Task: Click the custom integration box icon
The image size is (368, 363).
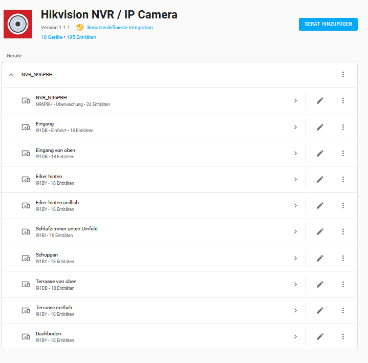Action: [x=80, y=28]
